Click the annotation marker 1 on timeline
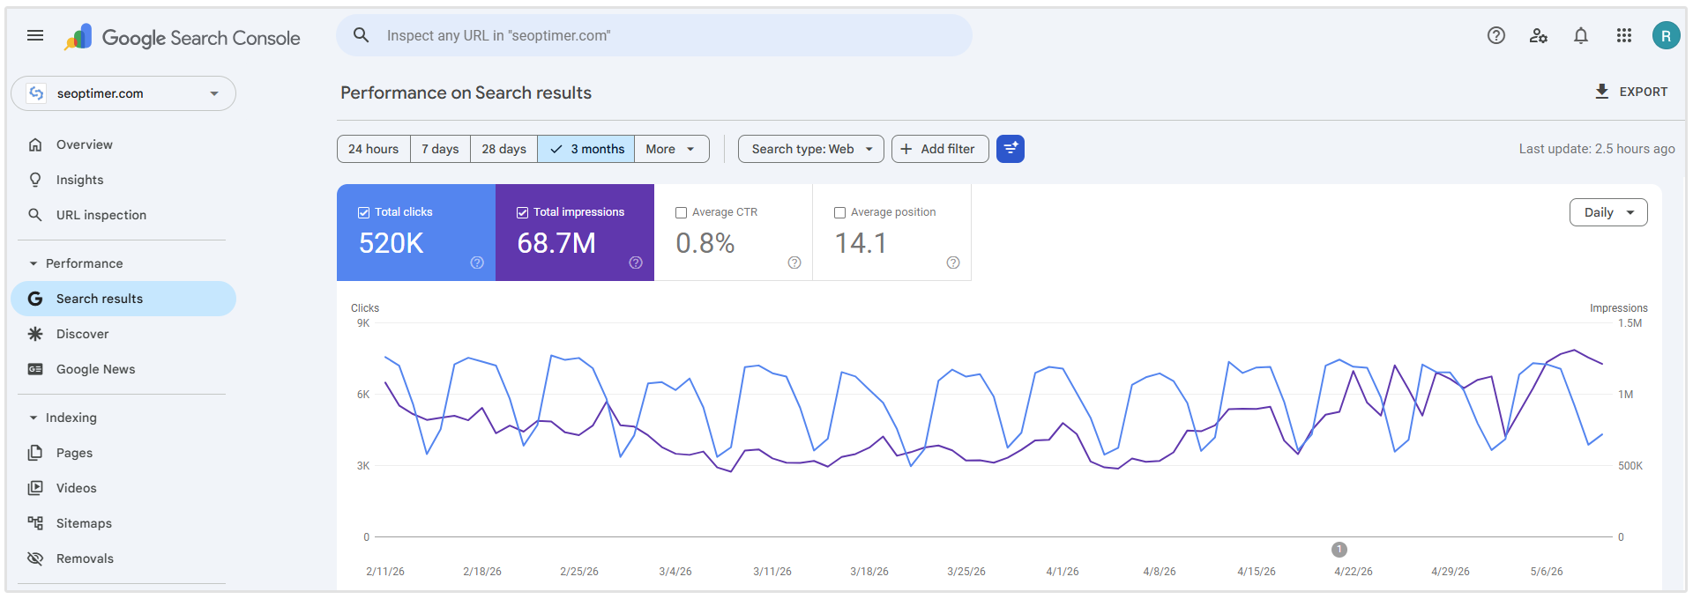 1339,550
